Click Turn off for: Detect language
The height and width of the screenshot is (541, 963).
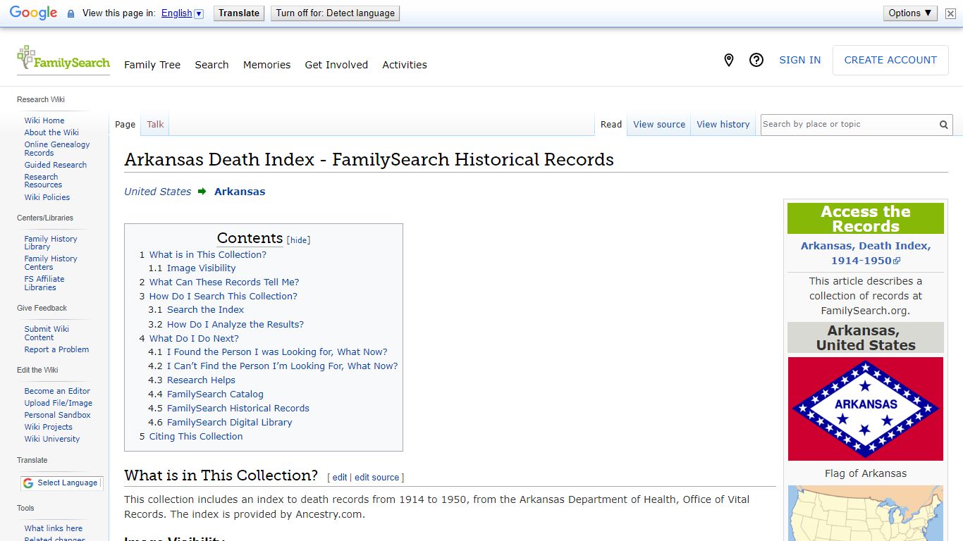click(x=335, y=13)
